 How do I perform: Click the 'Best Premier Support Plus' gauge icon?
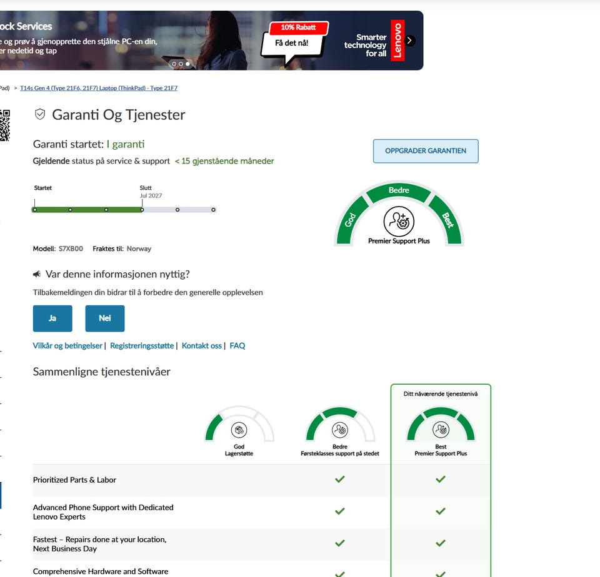(x=441, y=430)
